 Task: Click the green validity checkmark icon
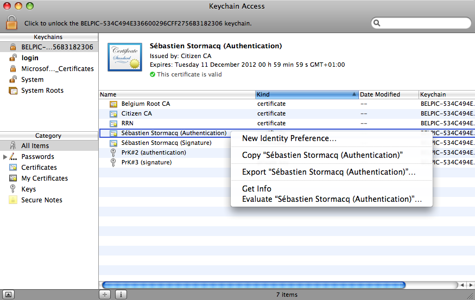point(153,74)
